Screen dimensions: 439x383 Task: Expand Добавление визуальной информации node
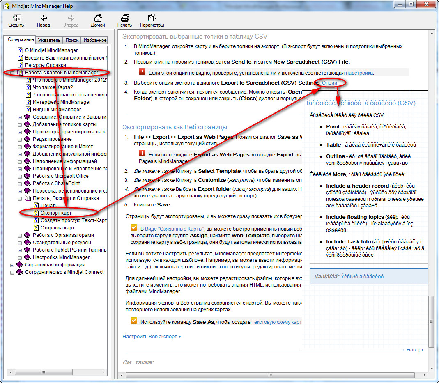[x=20, y=154]
